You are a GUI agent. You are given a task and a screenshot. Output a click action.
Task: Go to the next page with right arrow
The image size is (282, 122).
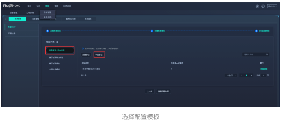252,75
